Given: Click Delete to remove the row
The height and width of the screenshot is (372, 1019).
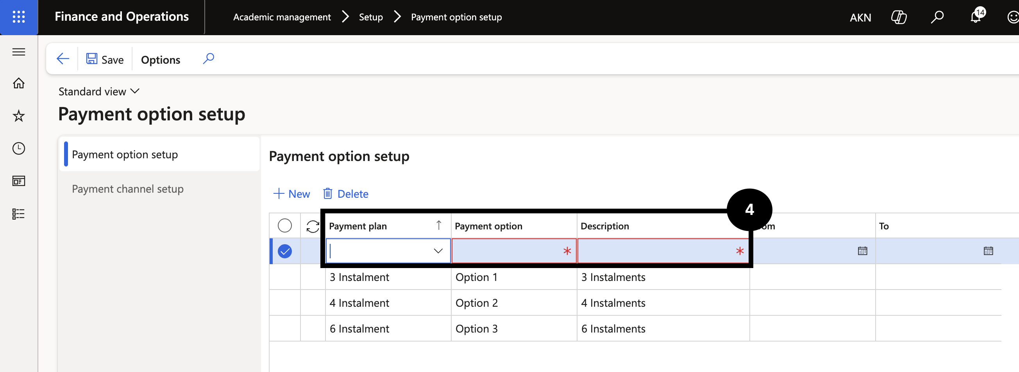Looking at the screenshot, I should 346,194.
